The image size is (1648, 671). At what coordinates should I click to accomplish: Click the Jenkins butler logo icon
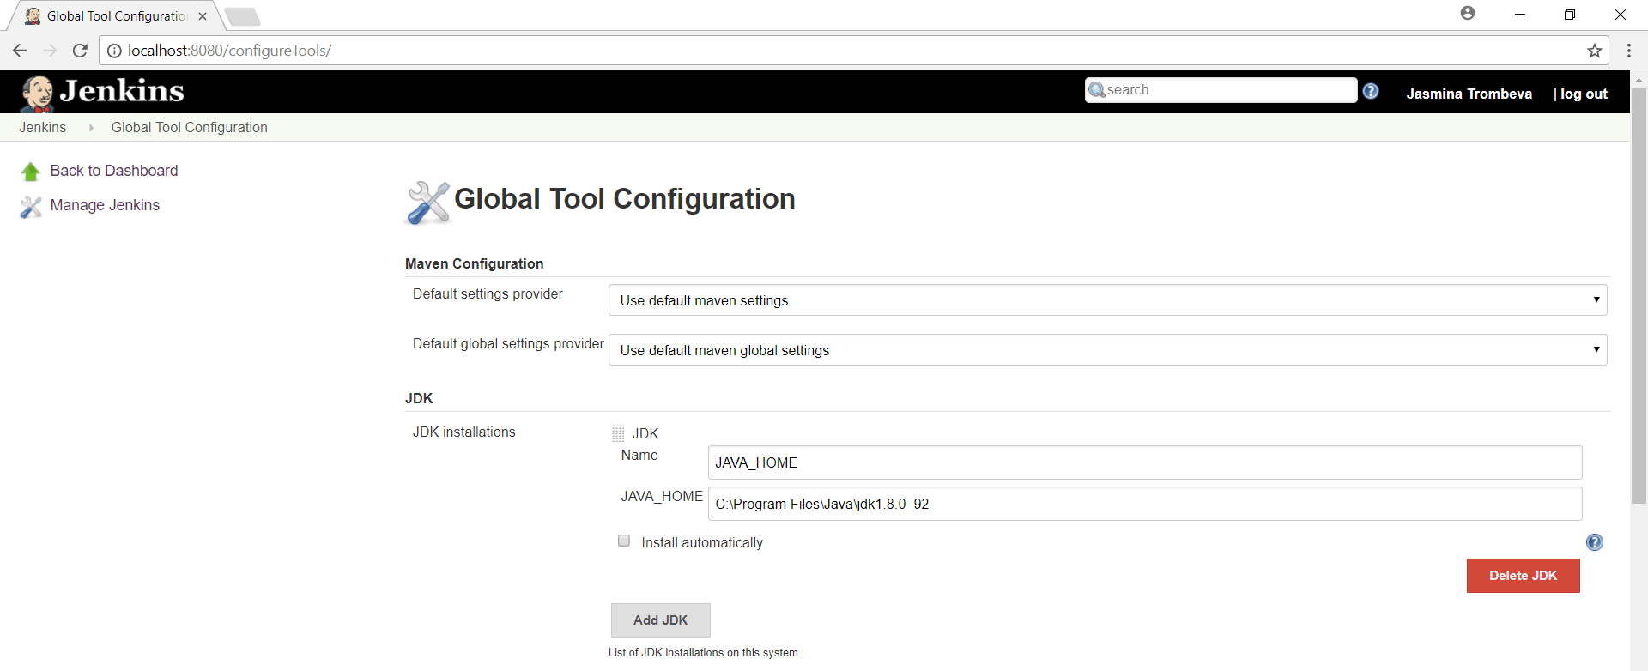pos(37,93)
